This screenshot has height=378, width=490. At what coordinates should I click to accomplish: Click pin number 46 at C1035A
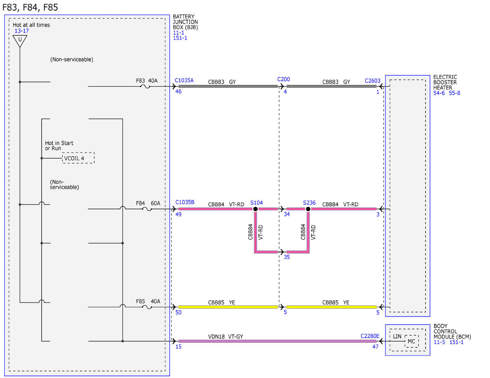[x=178, y=92]
